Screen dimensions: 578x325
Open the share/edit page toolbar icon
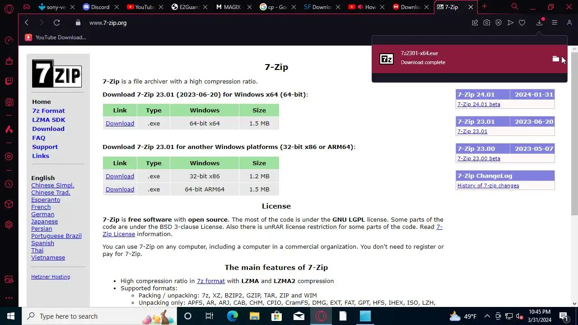coord(475,23)
